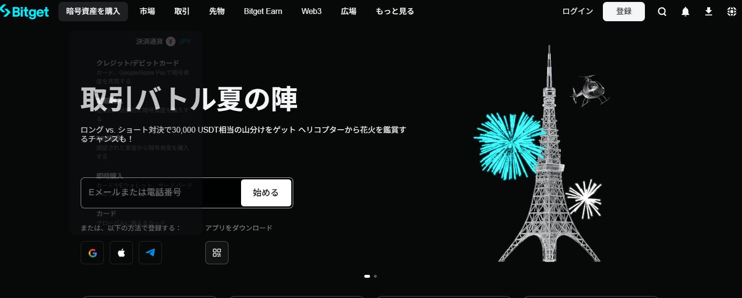This screenshot has width=742, height=298.
Task: Click the Bitget logo
Action: pyautogui.click(x=25, y=12)
